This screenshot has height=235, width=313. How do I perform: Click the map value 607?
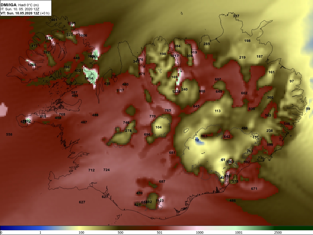point(218,79)
